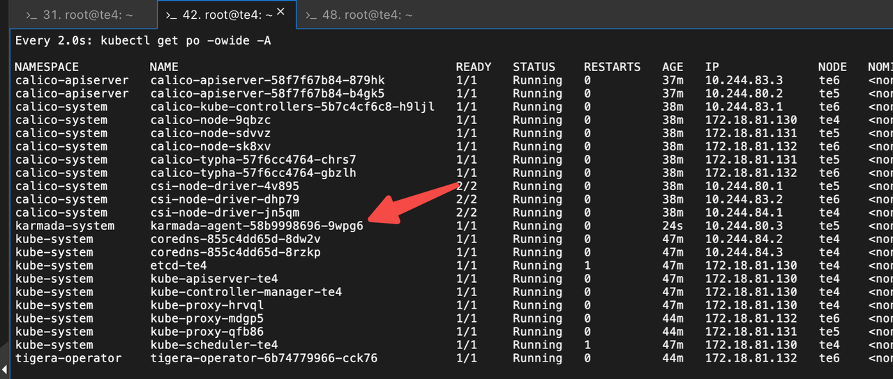Screen dimensions: 893x379
Task: Click the RESTARTS column header
Action: (x=612, y=67)
